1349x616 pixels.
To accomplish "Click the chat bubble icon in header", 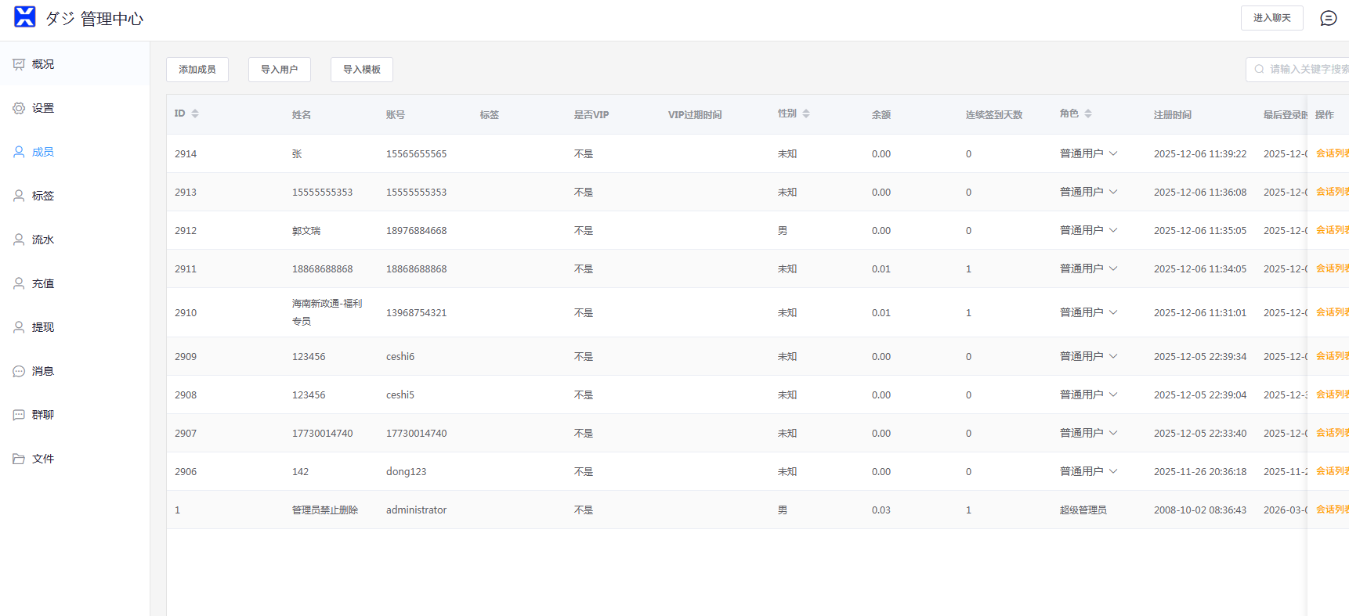I will coord(1328,18).
